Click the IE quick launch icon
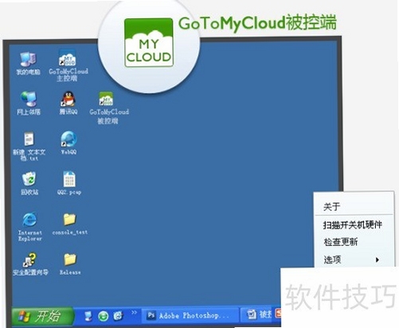 click(x=118, y=316)
